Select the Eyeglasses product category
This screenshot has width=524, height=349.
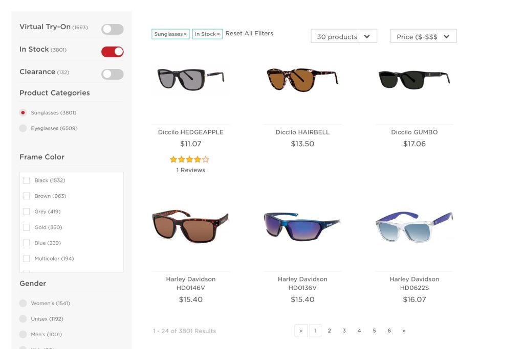click(23, 128)
